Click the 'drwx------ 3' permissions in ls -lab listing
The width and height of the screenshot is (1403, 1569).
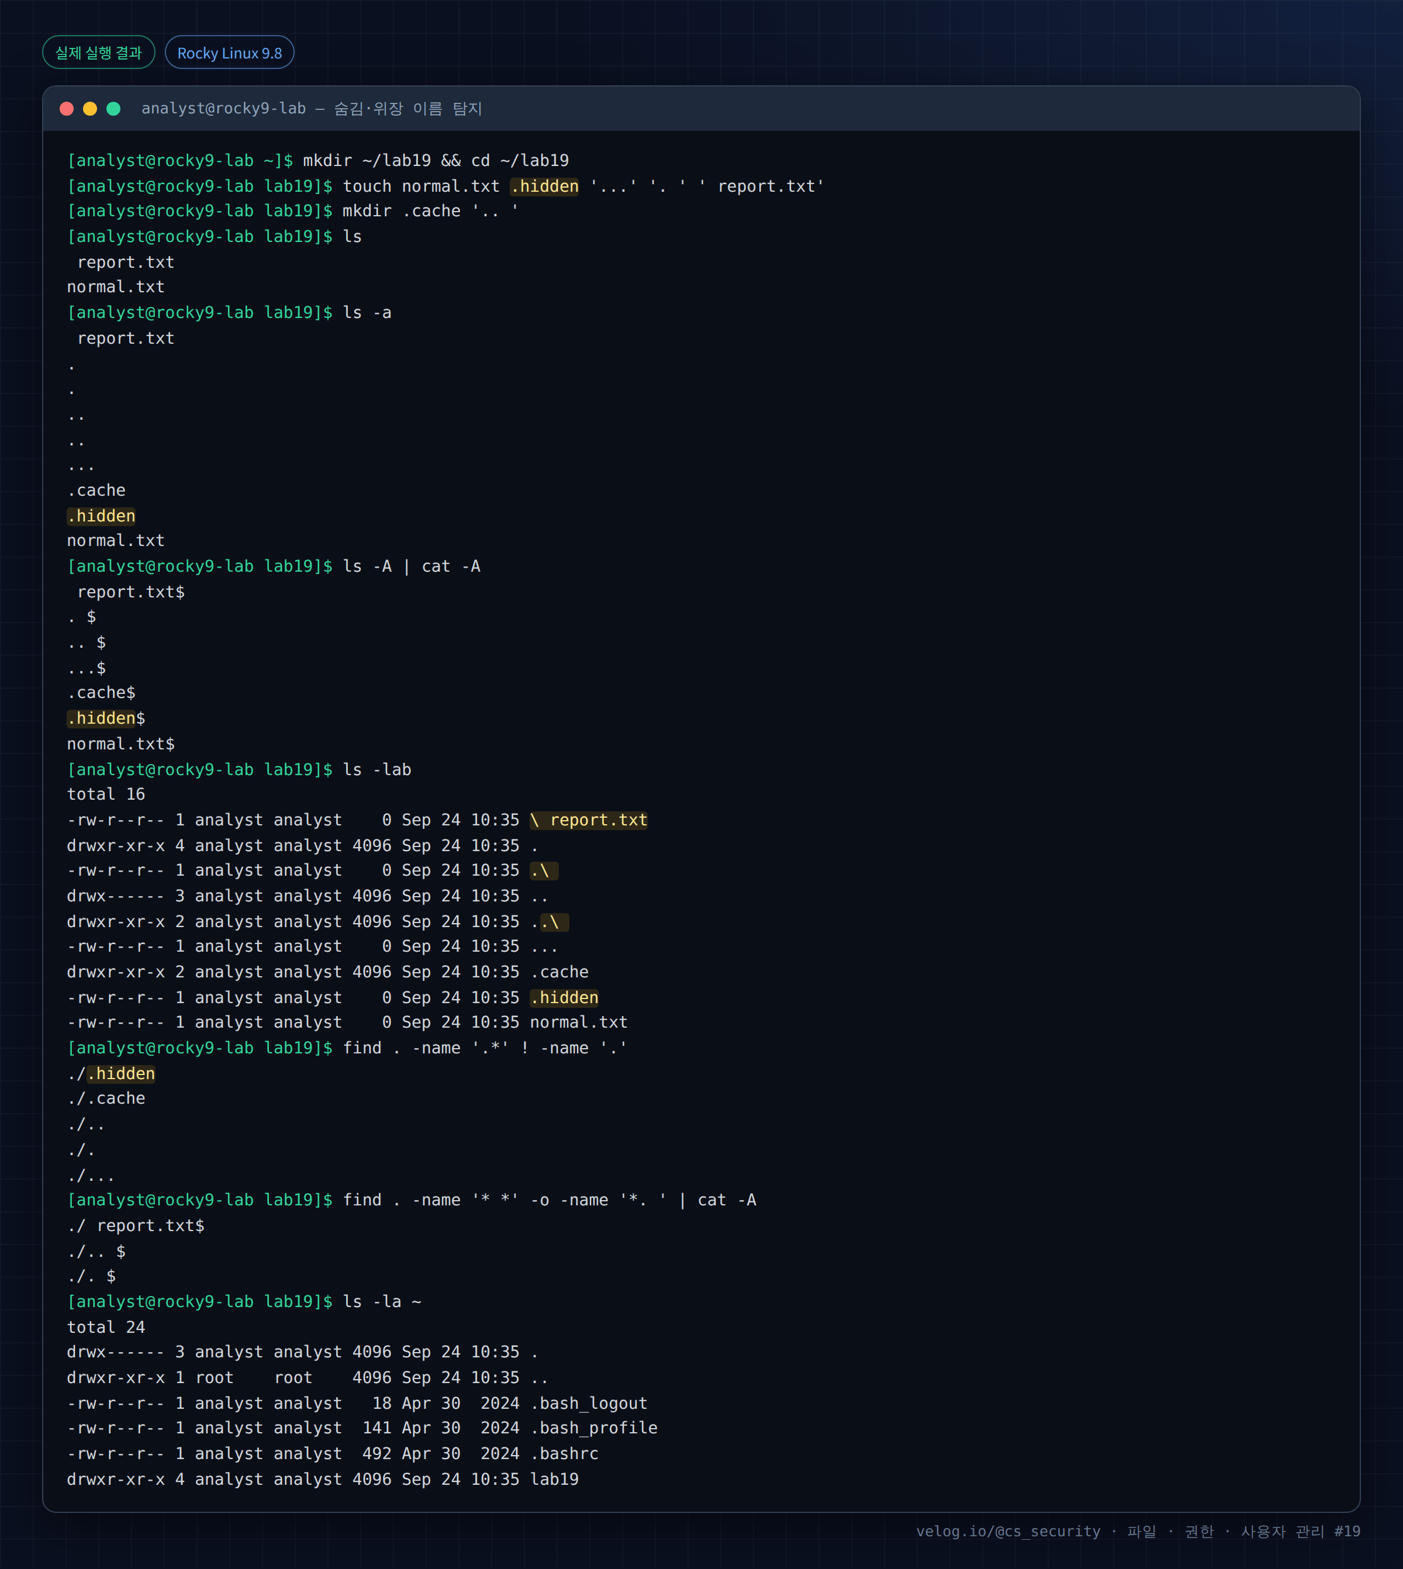pyautogui.click(x=126, y=896)
